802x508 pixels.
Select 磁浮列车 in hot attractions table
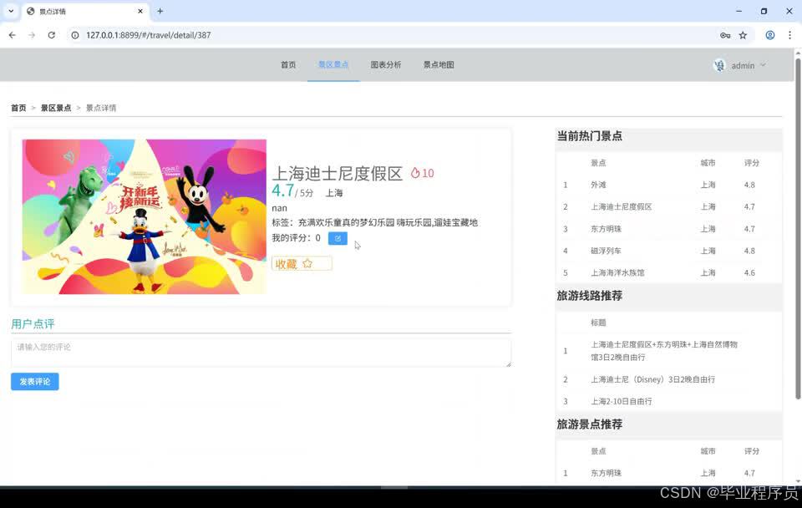(x=607, y=251)
